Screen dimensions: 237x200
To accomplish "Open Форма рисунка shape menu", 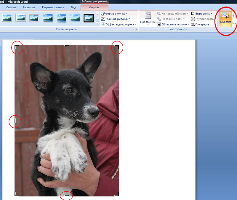I will [x=114, y=14].
